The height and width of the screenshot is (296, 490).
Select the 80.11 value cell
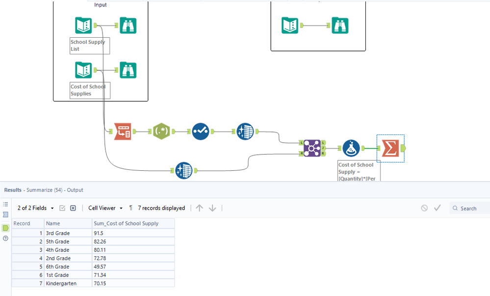pyautogui.click(x=133, y=250)
